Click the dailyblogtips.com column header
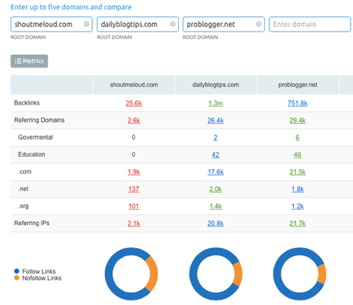Screen dimensions: 353x305 pyautogui.click(x=216, y=85)
